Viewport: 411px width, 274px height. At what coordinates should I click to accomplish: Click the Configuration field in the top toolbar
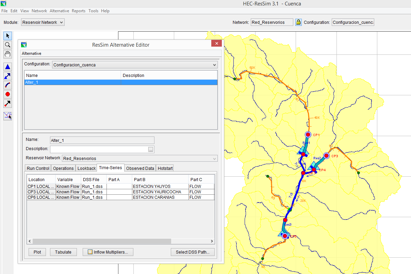(353, 22)
